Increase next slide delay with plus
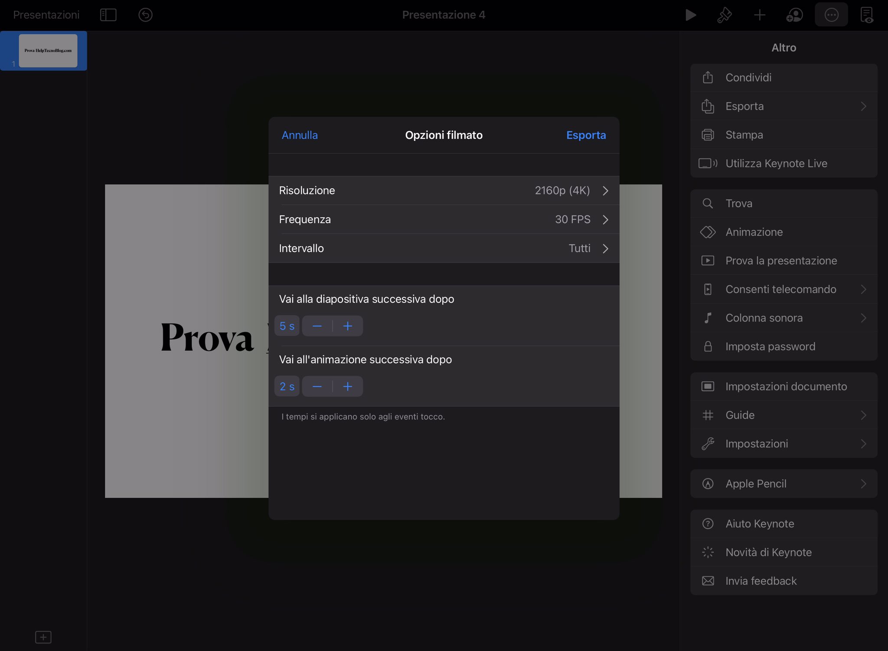Viewport: 888px width, 651px height. coord(348,326)
